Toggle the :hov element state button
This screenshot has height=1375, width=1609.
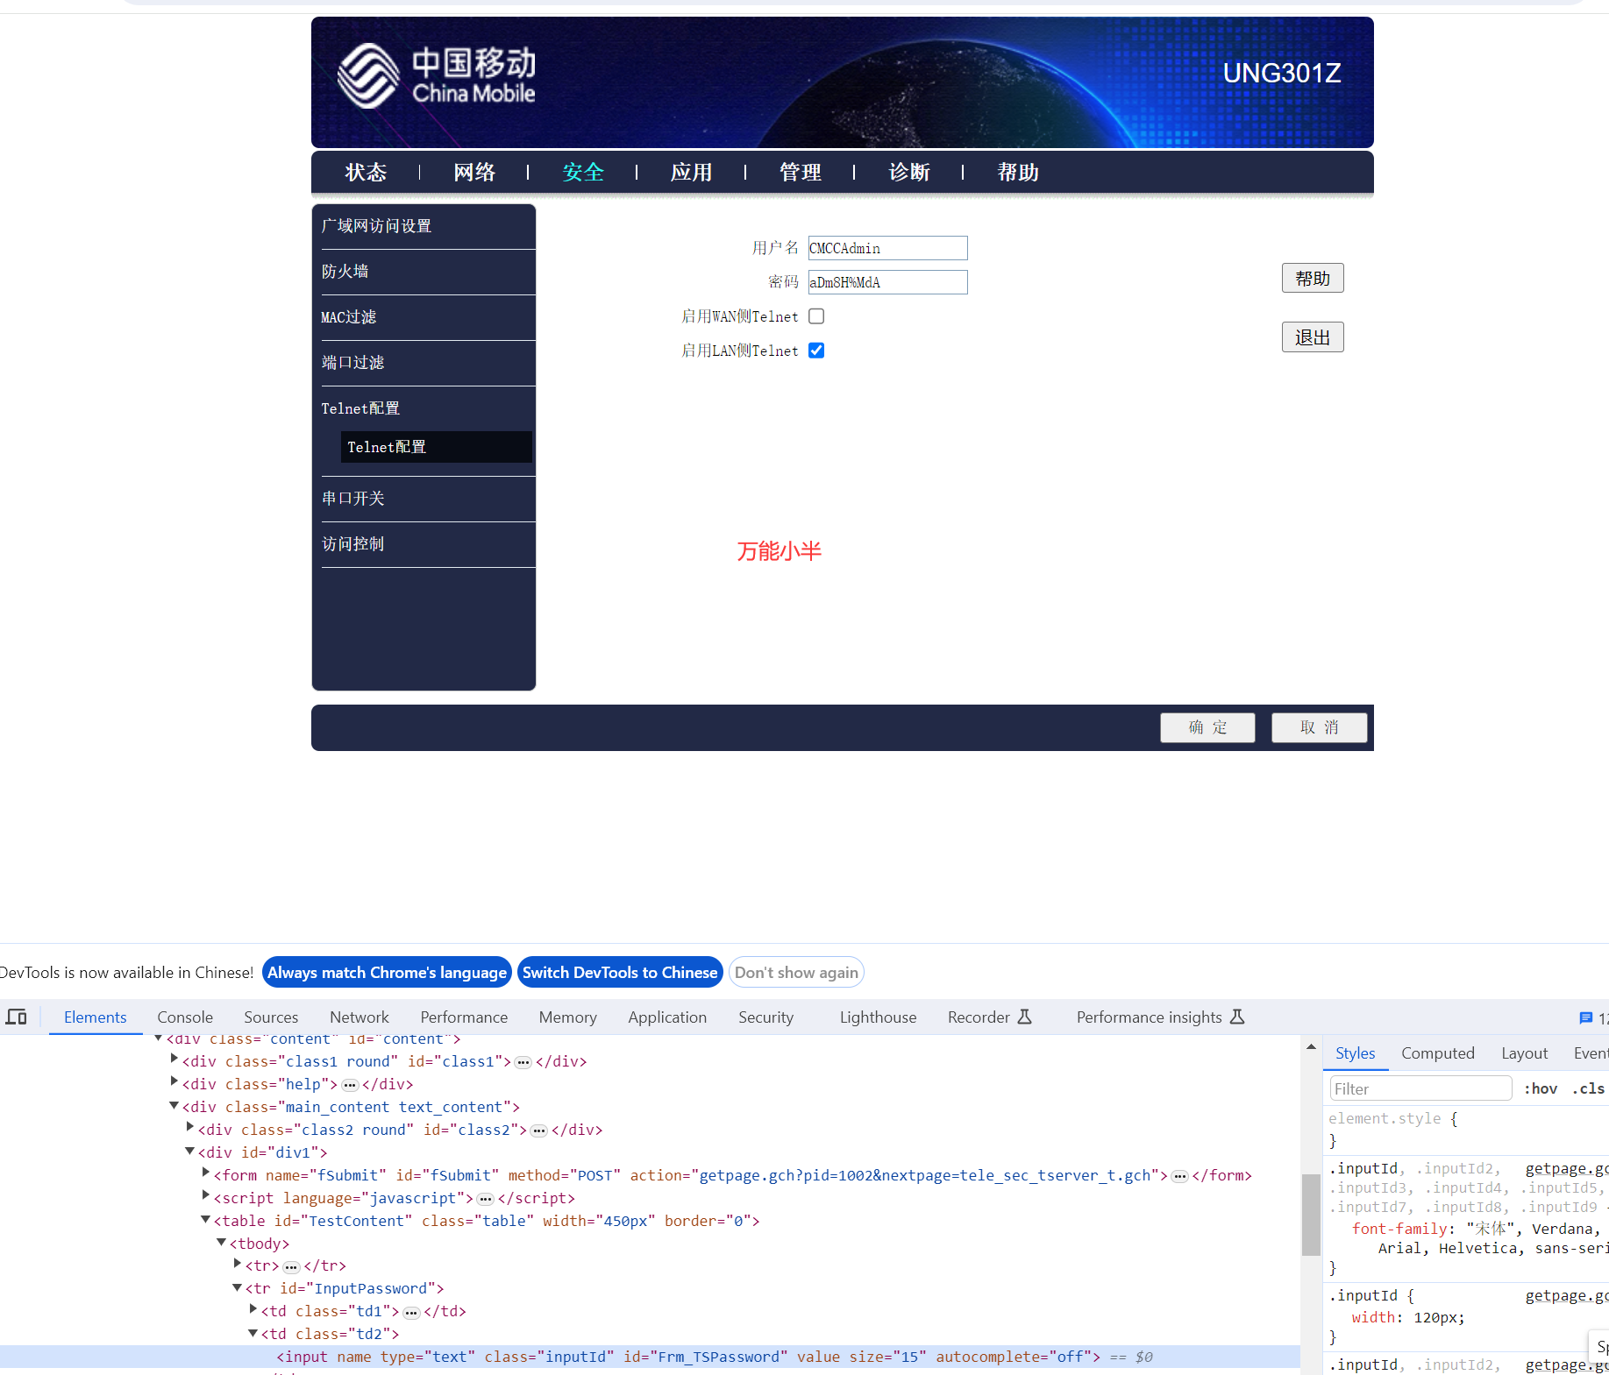click(x=1541, y=1088)
